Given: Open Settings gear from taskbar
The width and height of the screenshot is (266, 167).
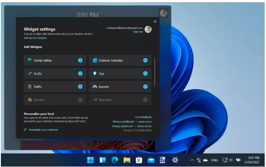Looking at the screenshot, I should click(175, 160).
